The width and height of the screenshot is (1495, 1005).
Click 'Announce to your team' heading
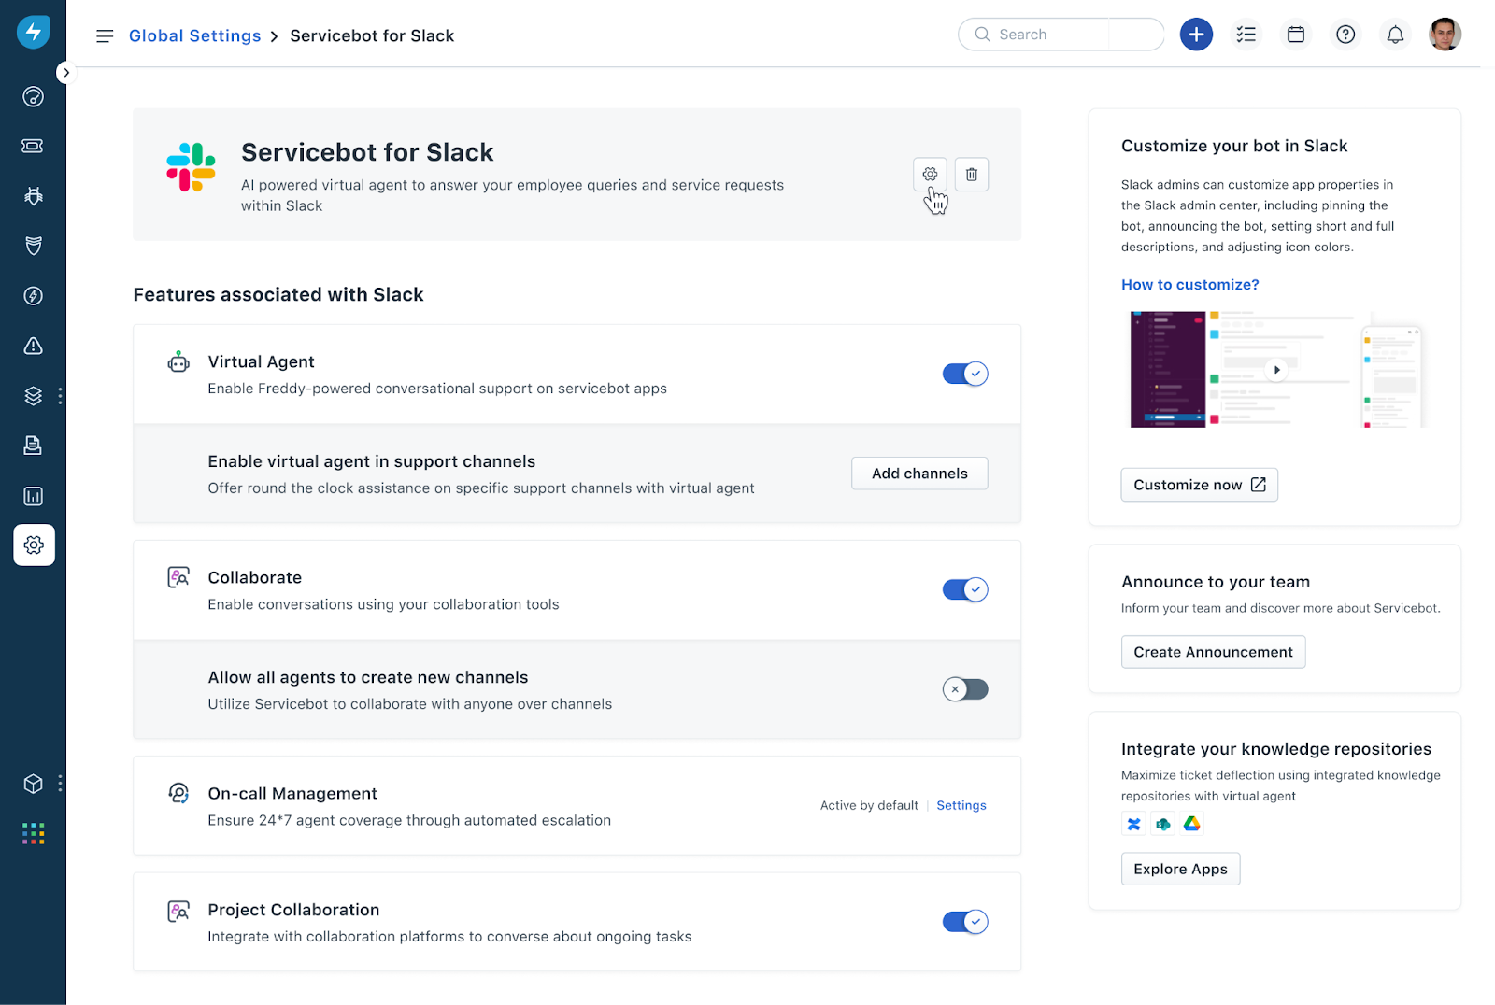tap(1216, 582)
